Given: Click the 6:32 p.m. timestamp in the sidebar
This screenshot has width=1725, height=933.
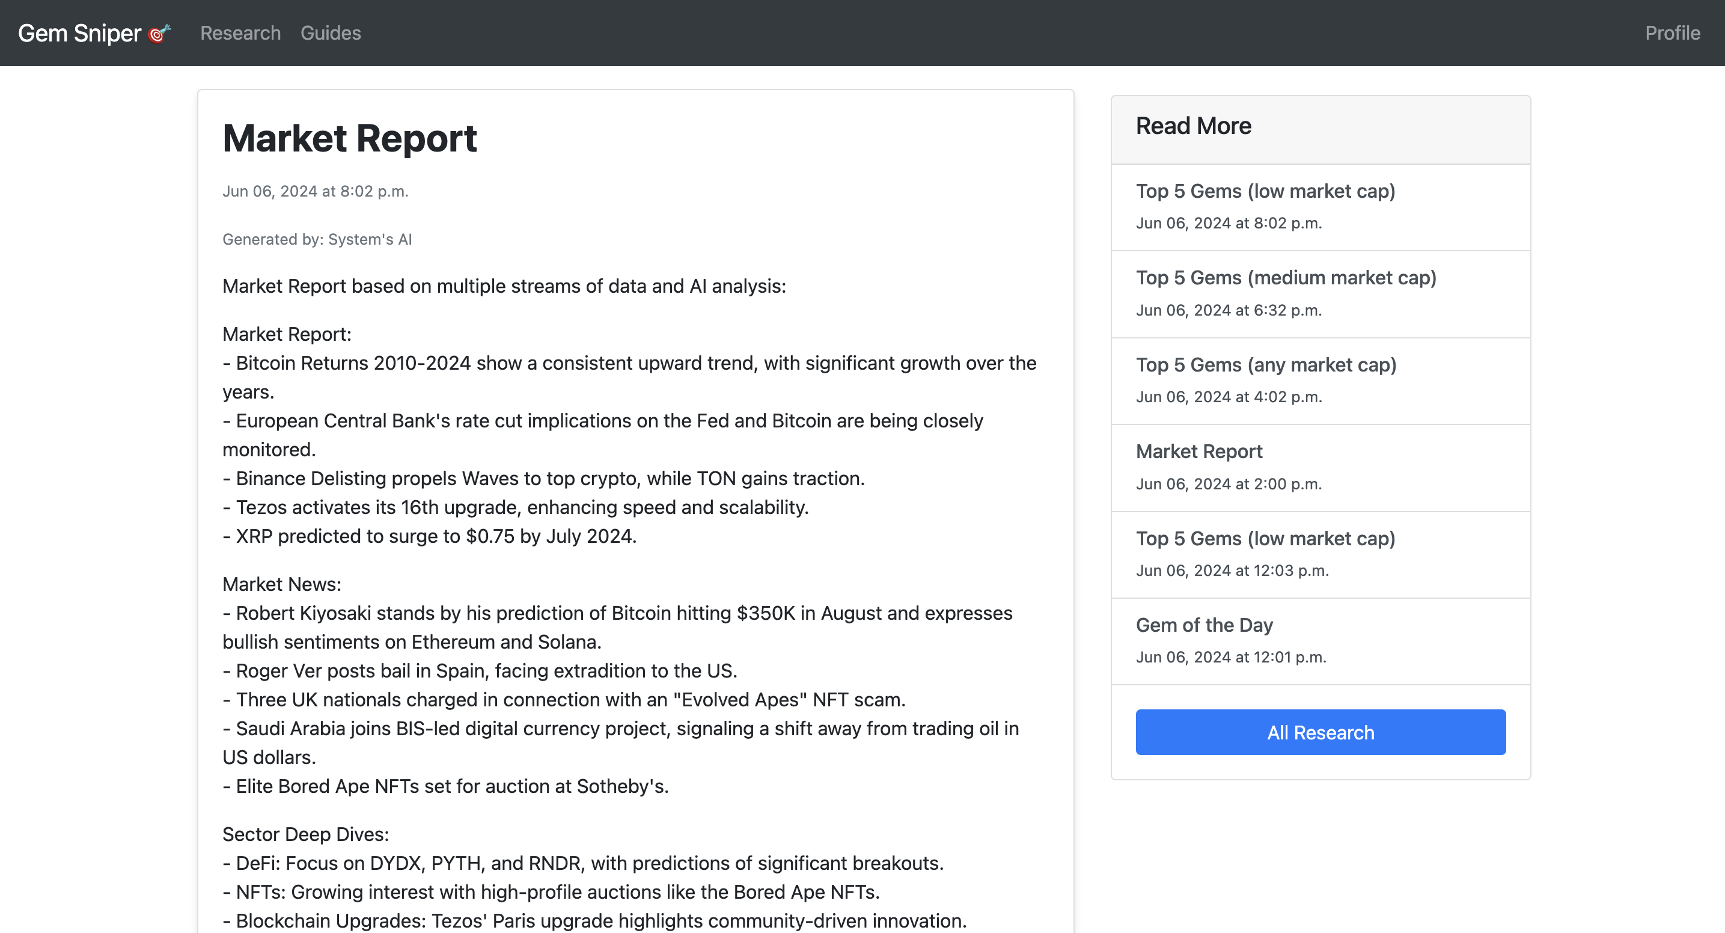Looking at the screenshot, I should (x=1228, y=310).
